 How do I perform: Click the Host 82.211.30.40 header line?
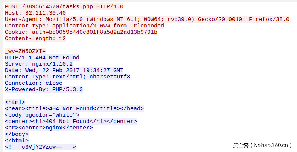point(35,13)
